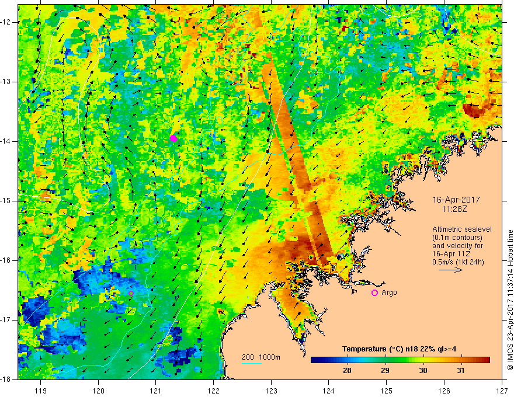514x397 pixels.
Task: Click the dark red end of color bar
Action: click(x=485, y=360)
